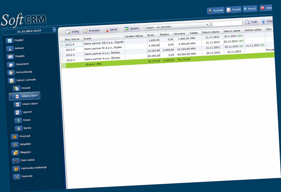Click the 63.000,00 bruto cell

154,56
